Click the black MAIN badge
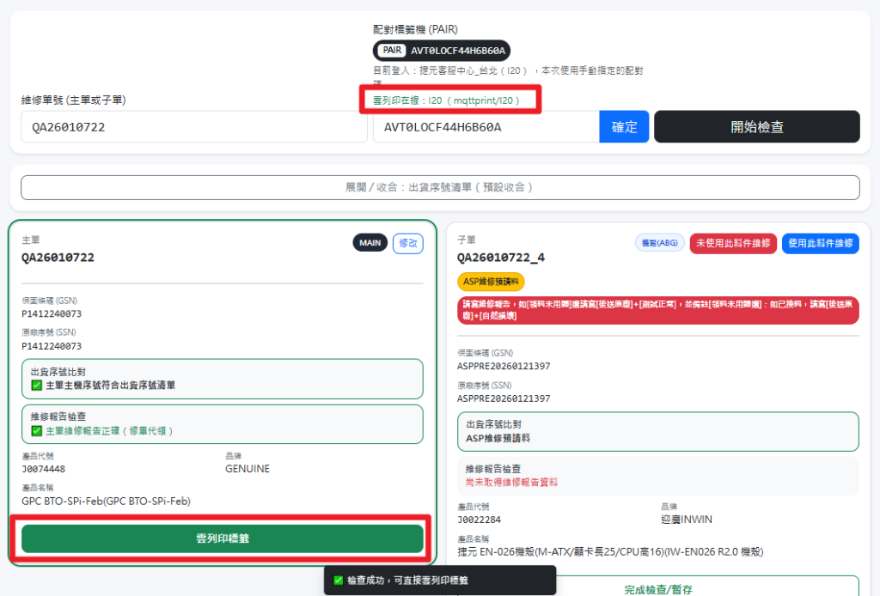This screenshot has width=880, height=596. (370, 243)
